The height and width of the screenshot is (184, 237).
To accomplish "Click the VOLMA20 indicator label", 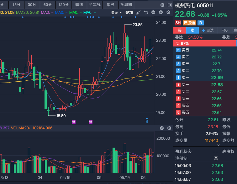I will (32, 128).
